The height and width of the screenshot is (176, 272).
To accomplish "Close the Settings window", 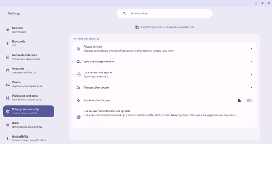I will click(x=269, y=3).
